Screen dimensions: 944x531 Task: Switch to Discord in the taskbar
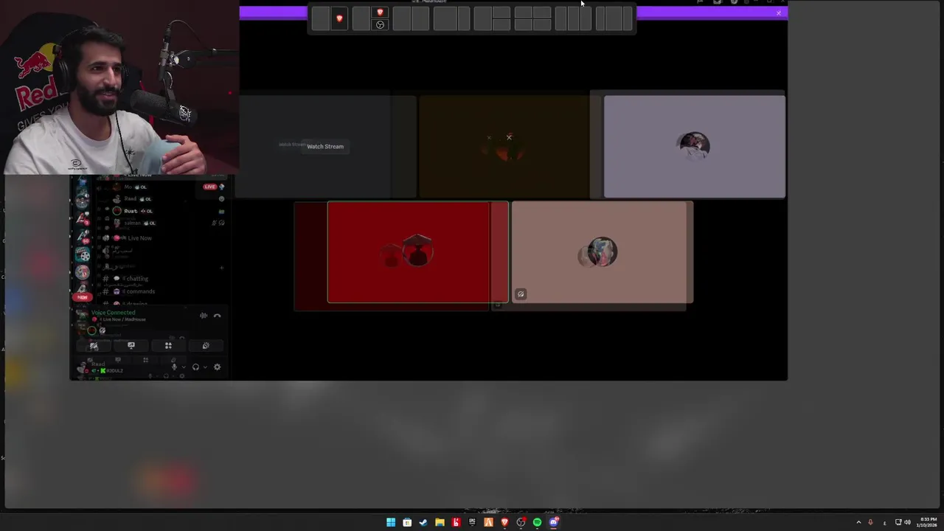[554, 522]
